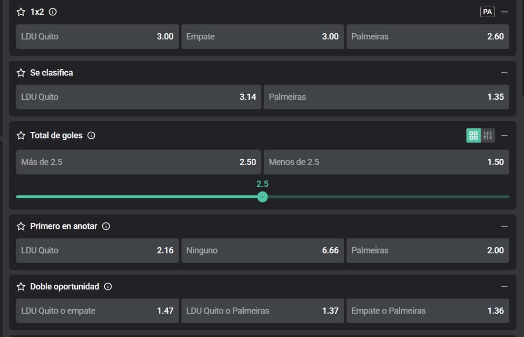Image resolution: width=524 pixels, height=337 pixels.
Task: Show info for Total de goles
Action: point(91,135)
